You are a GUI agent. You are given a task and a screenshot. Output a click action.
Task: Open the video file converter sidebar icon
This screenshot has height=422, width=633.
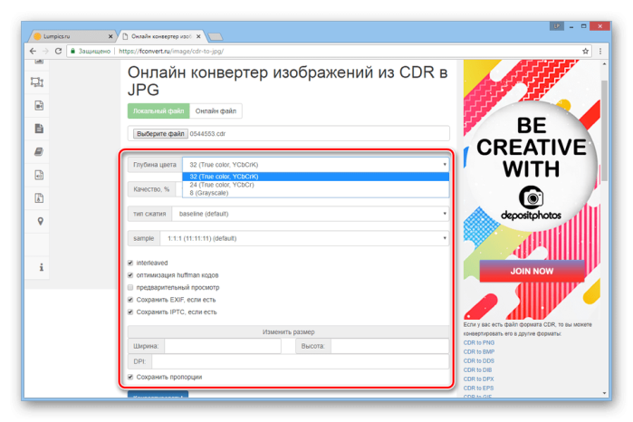[39, 105]
